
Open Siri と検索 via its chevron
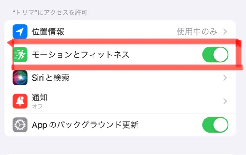click(x=225, y=78)
